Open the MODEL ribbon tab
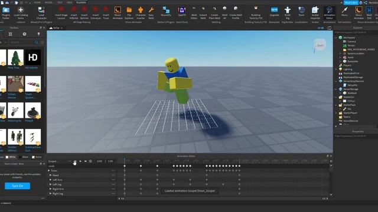The height and width of the screenshot is (212, 378). pos(48,2)
